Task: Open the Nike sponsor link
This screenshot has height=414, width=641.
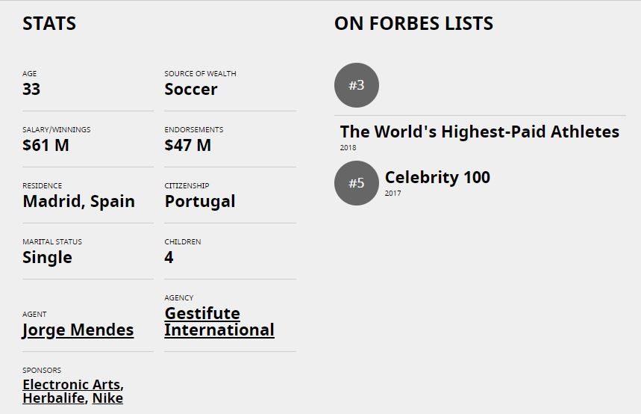Action: (x=107, y=398)
